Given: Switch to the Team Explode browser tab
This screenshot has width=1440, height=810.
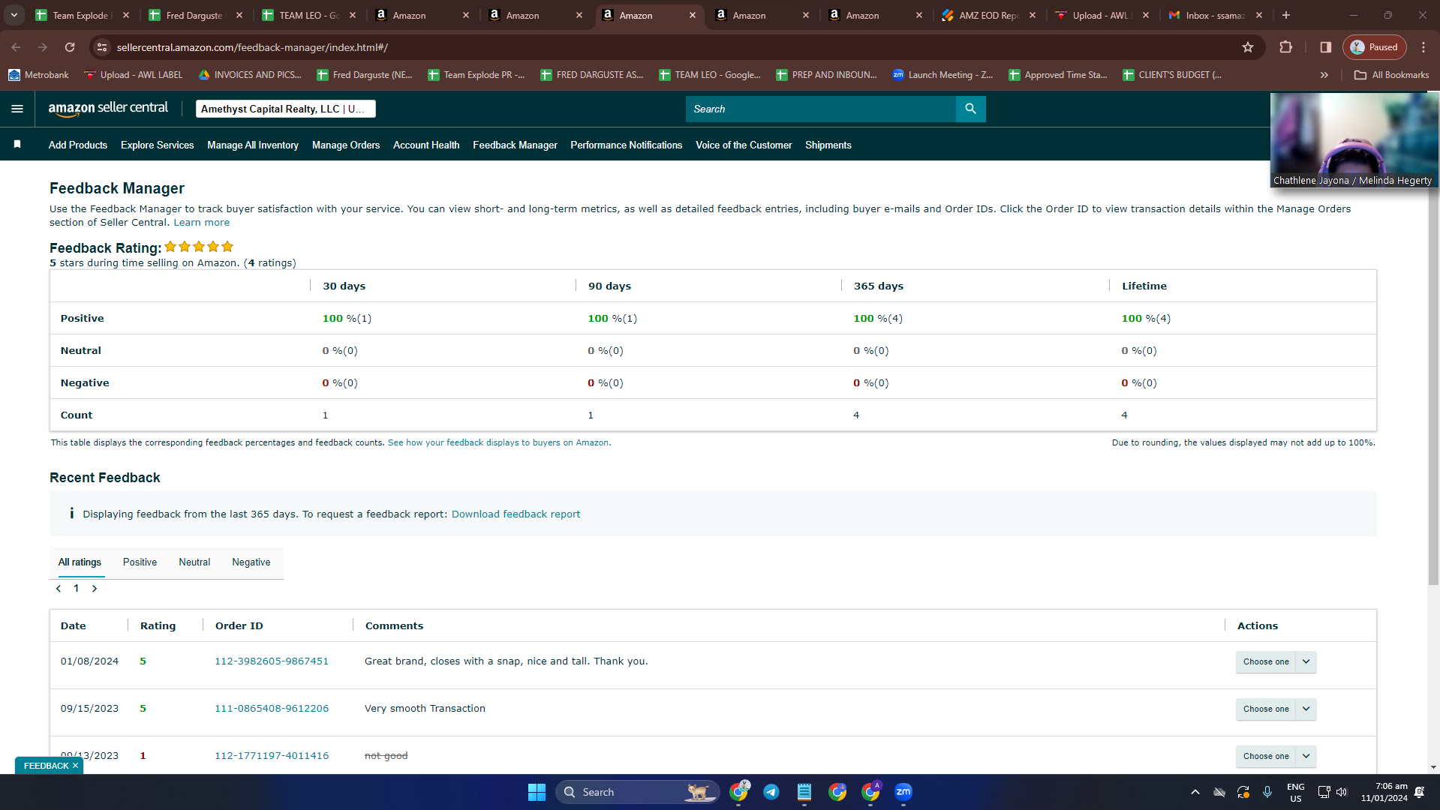Looking at the screenshot, I should (x=82, y=15).
